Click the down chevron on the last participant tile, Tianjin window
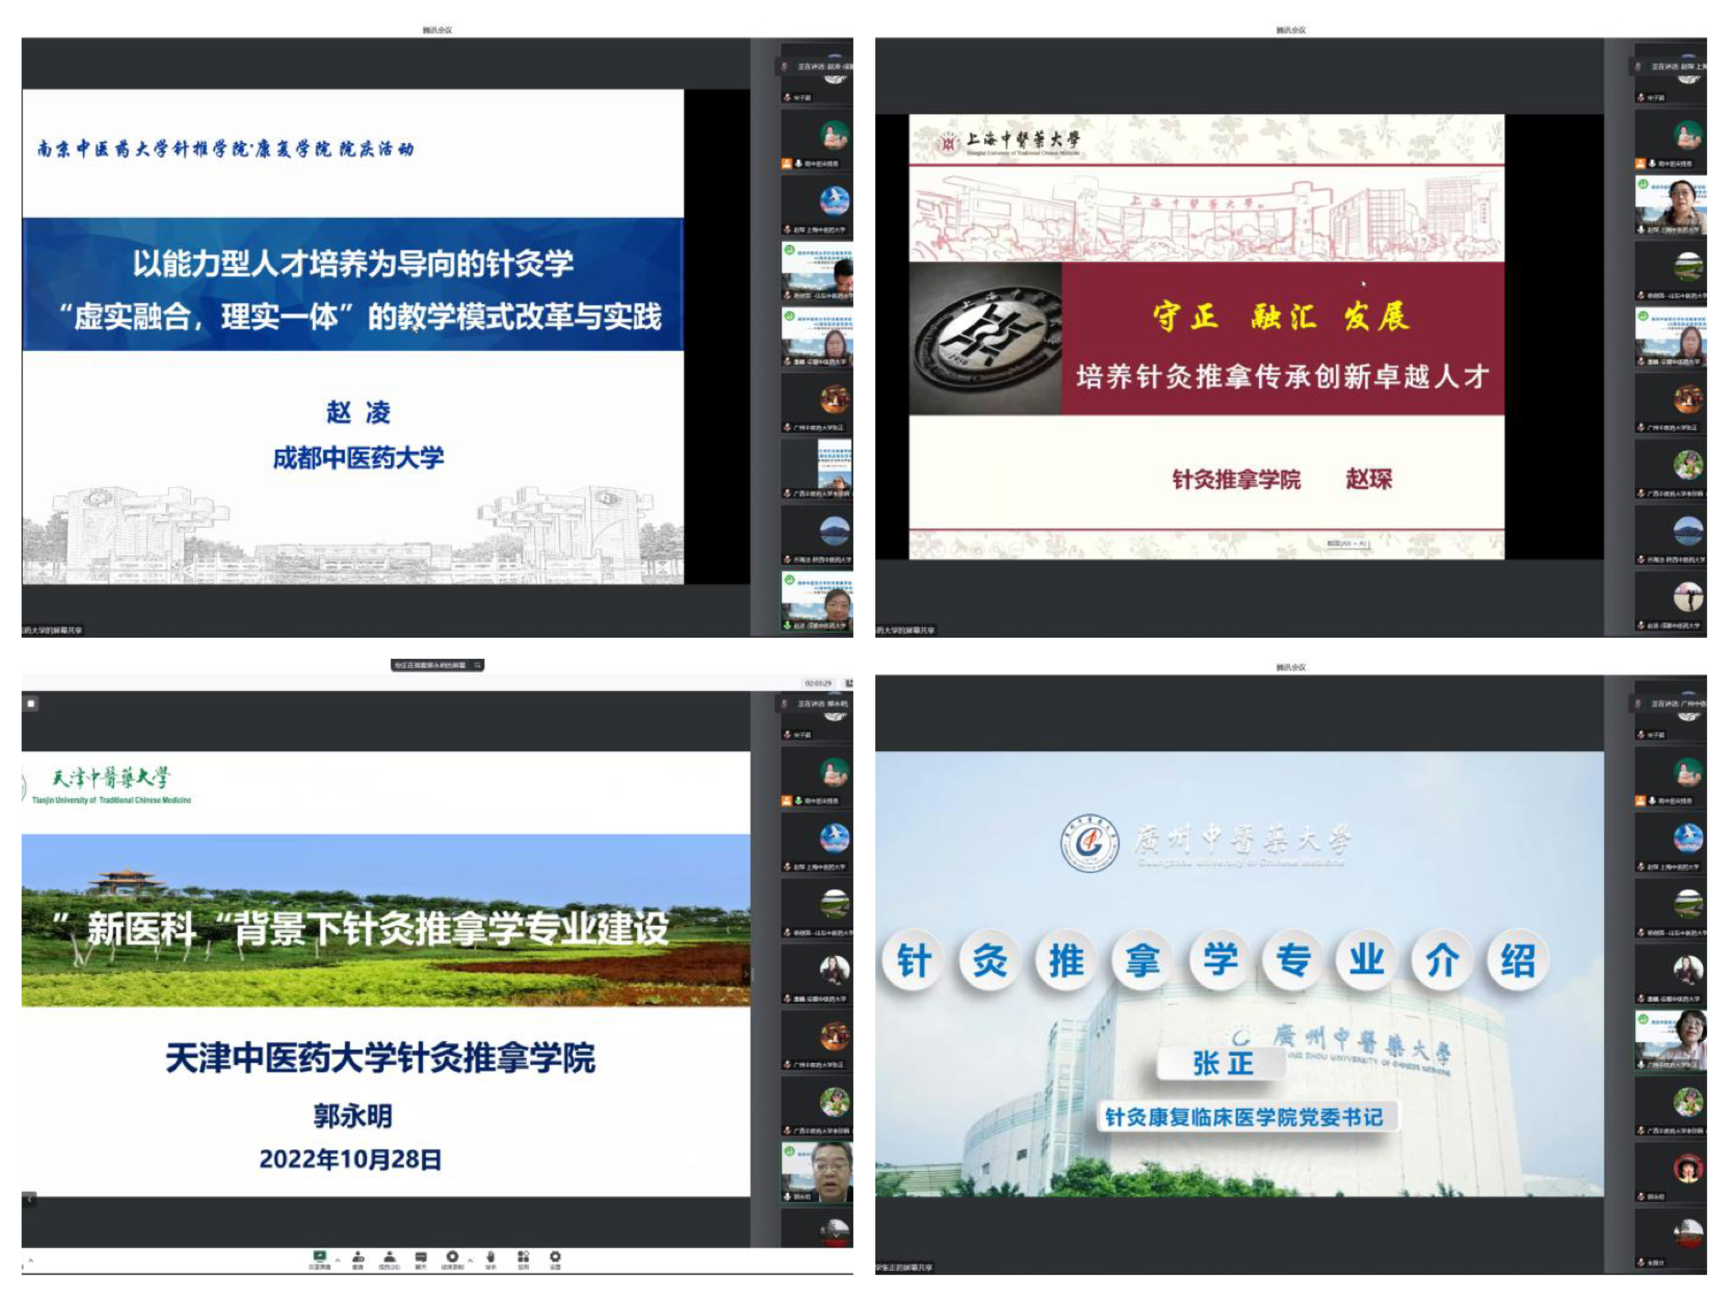 [837, 1236]
